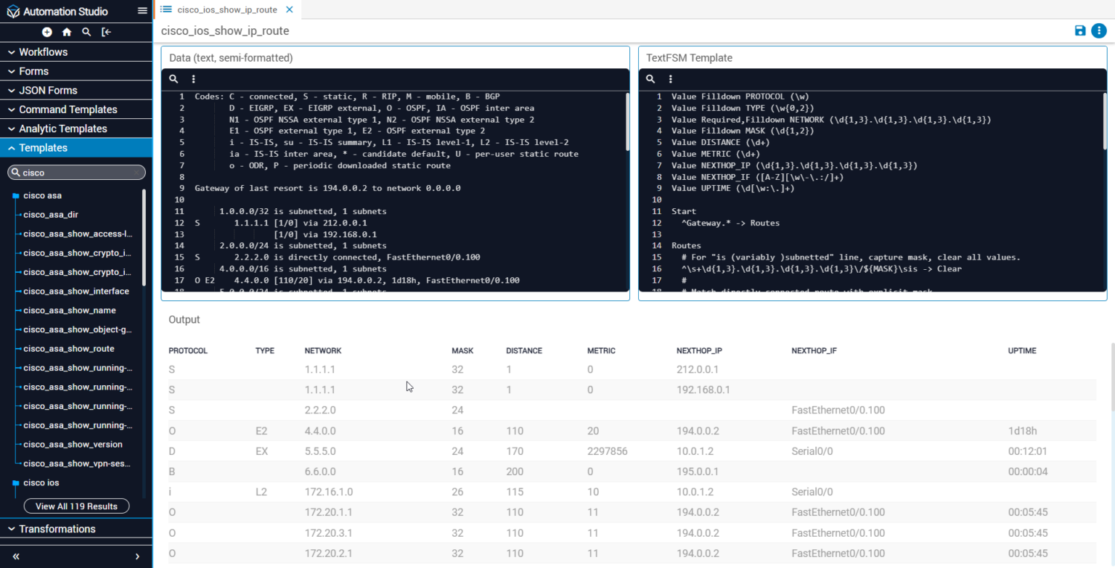Collapse the left navigation with the chevron icon
1115x568 pixels.
(15, 557)
